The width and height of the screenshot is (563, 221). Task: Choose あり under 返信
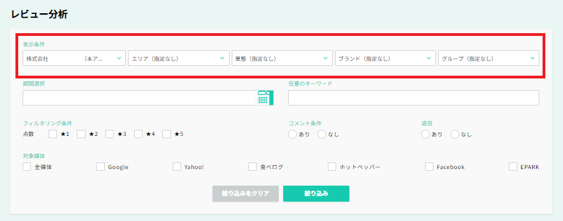[x=426, y=134]
